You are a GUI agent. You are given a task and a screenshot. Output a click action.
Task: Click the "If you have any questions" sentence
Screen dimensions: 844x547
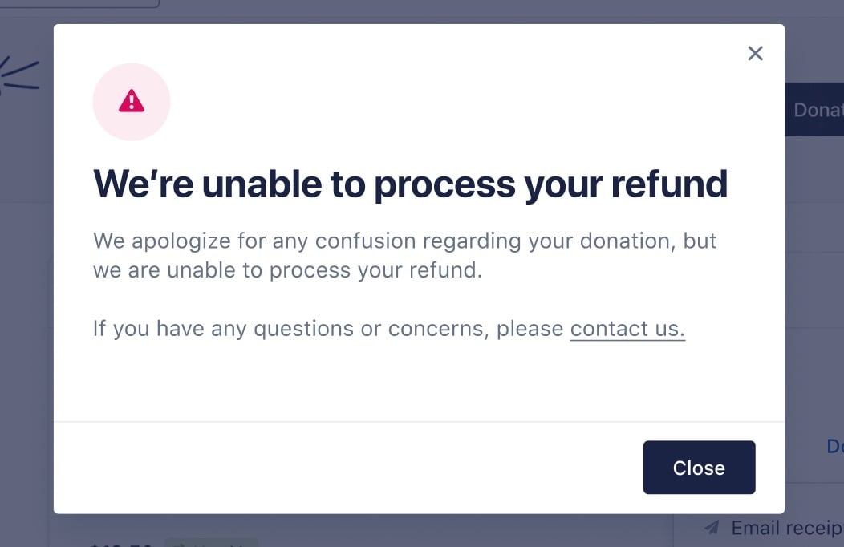(329, 329)
